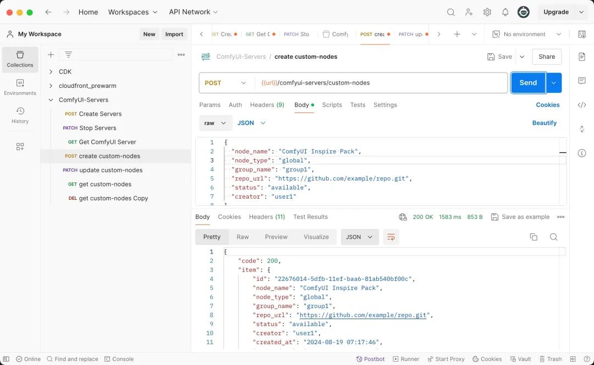Open the code snippet icon
Screen dimensions: 594x365
pyautogui.click(x=582, y=105)
